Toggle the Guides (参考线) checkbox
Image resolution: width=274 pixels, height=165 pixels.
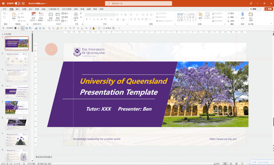pos(104,28)
